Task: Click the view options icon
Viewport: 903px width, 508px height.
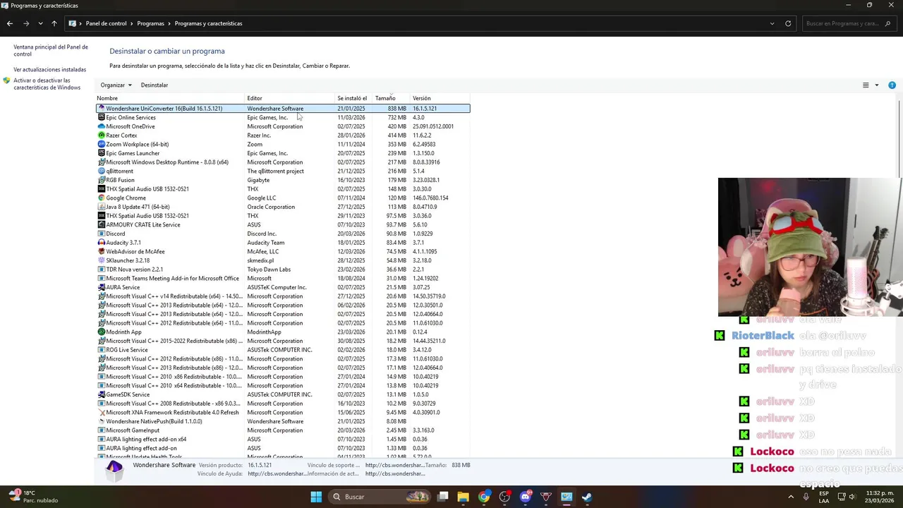Action: (866, 85)
